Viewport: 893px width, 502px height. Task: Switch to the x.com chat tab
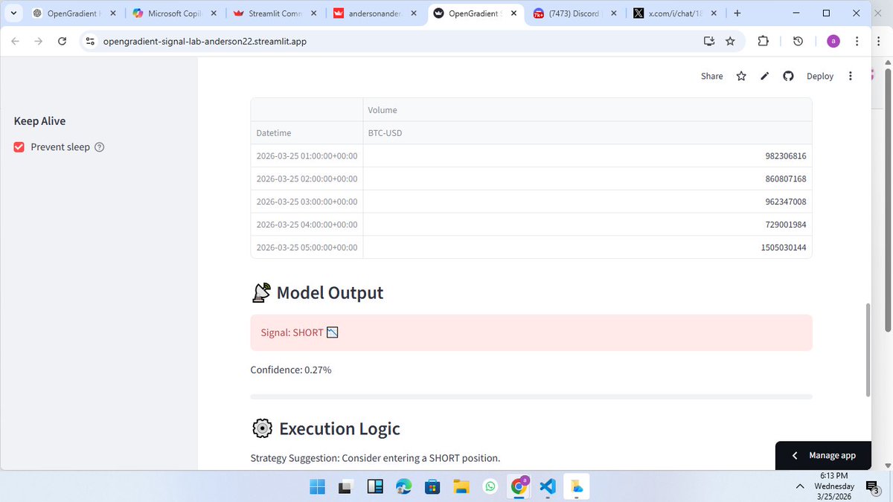click(x=674, y=13)
